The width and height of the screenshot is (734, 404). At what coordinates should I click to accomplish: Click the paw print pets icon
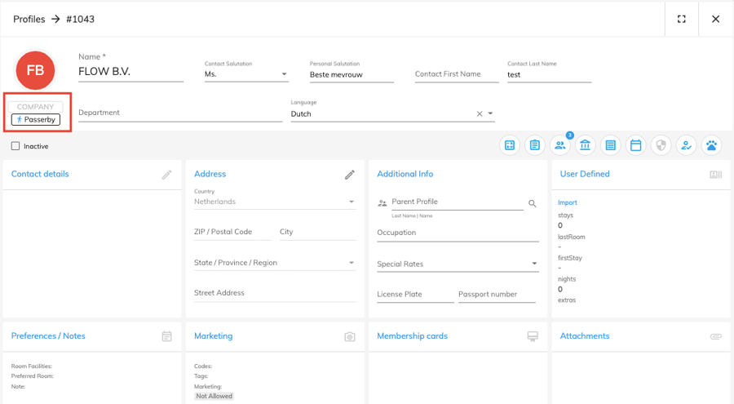point(712,145)
